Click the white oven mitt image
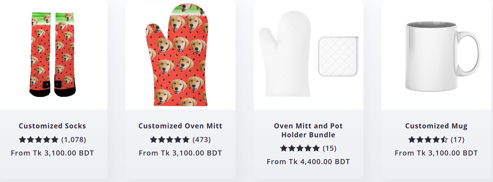493x182 pixels. [285, 54]
